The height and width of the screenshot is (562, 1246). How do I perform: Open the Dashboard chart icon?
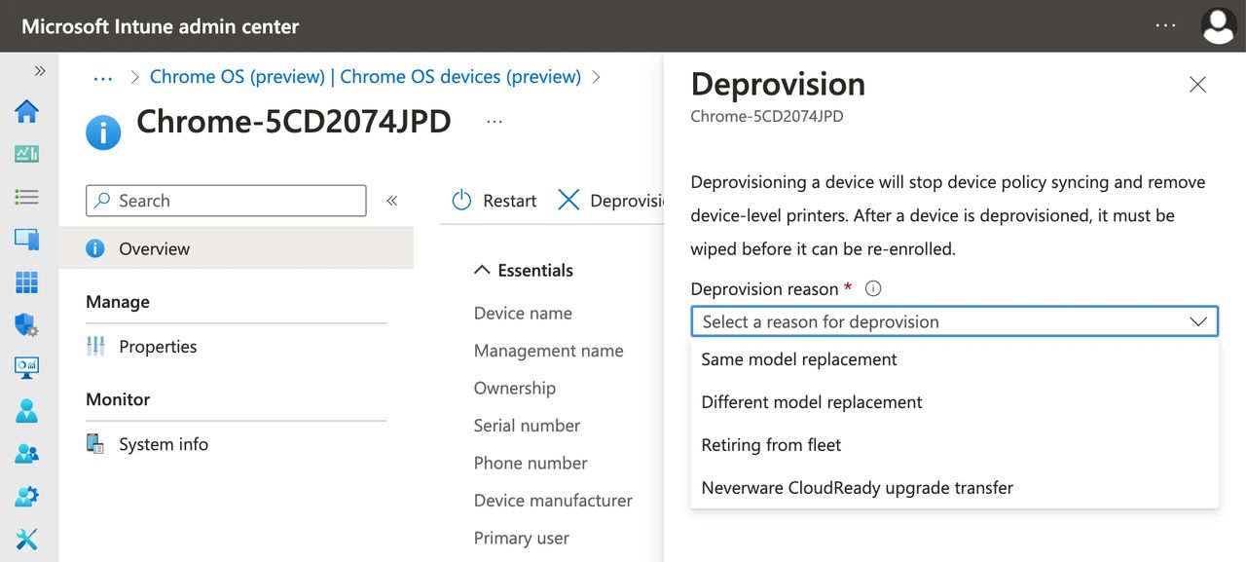[27, 154]
